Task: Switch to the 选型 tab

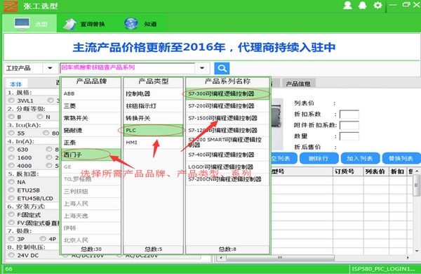Action: click(x=29, y=23)
